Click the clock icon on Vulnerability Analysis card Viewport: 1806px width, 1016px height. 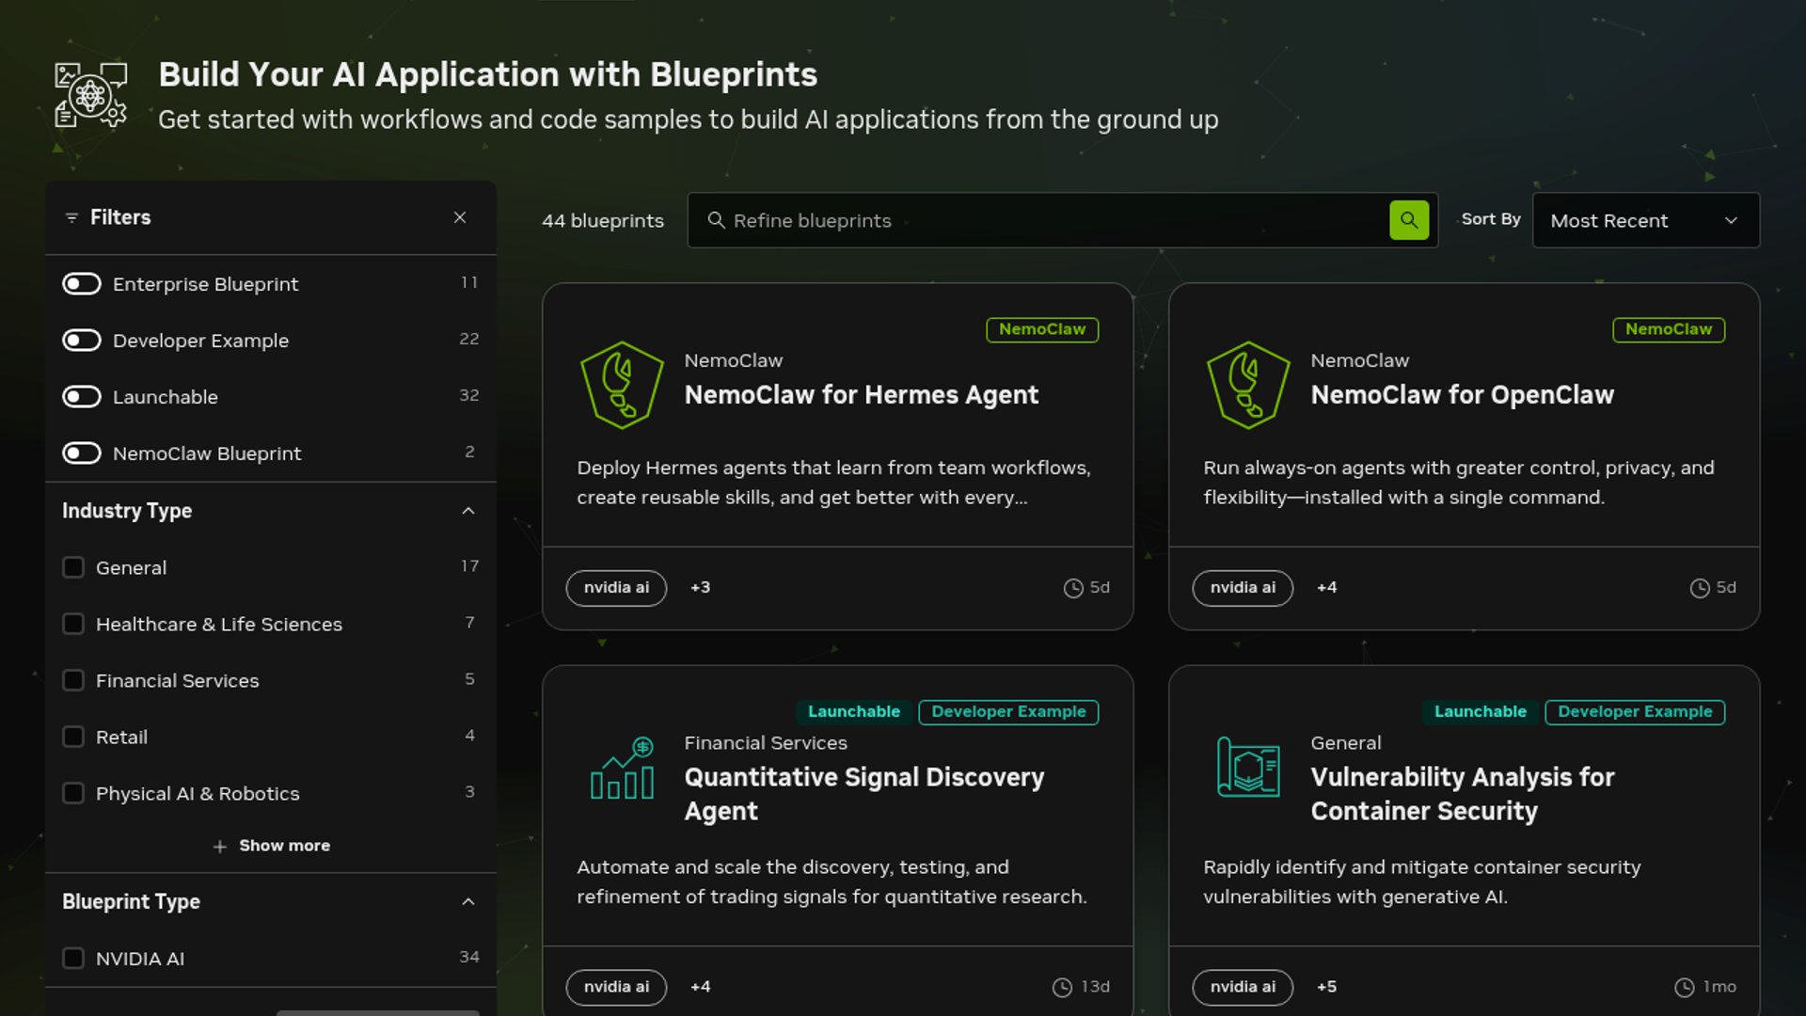[x=1685, y=987]
